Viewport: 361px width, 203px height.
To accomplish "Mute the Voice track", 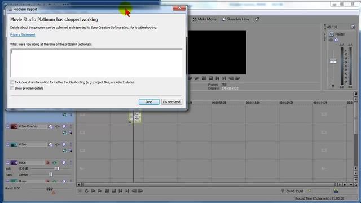I will point(64,163).
